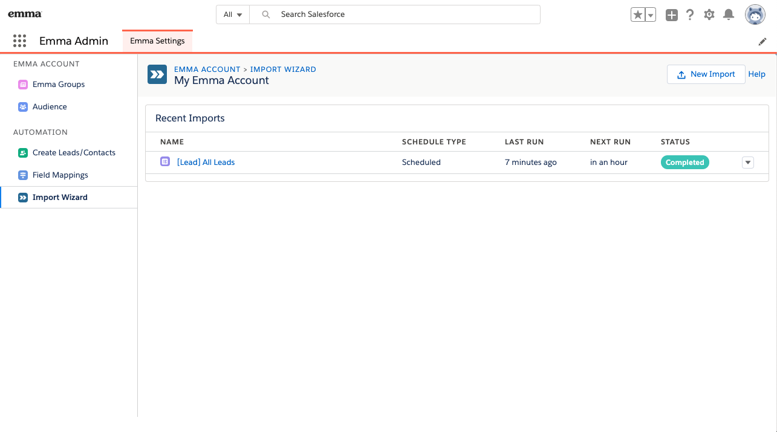The height and width of the screenshot is (432, 777).
Task: Click the 7 minutes ago cell
Action: tap(531, 163)
